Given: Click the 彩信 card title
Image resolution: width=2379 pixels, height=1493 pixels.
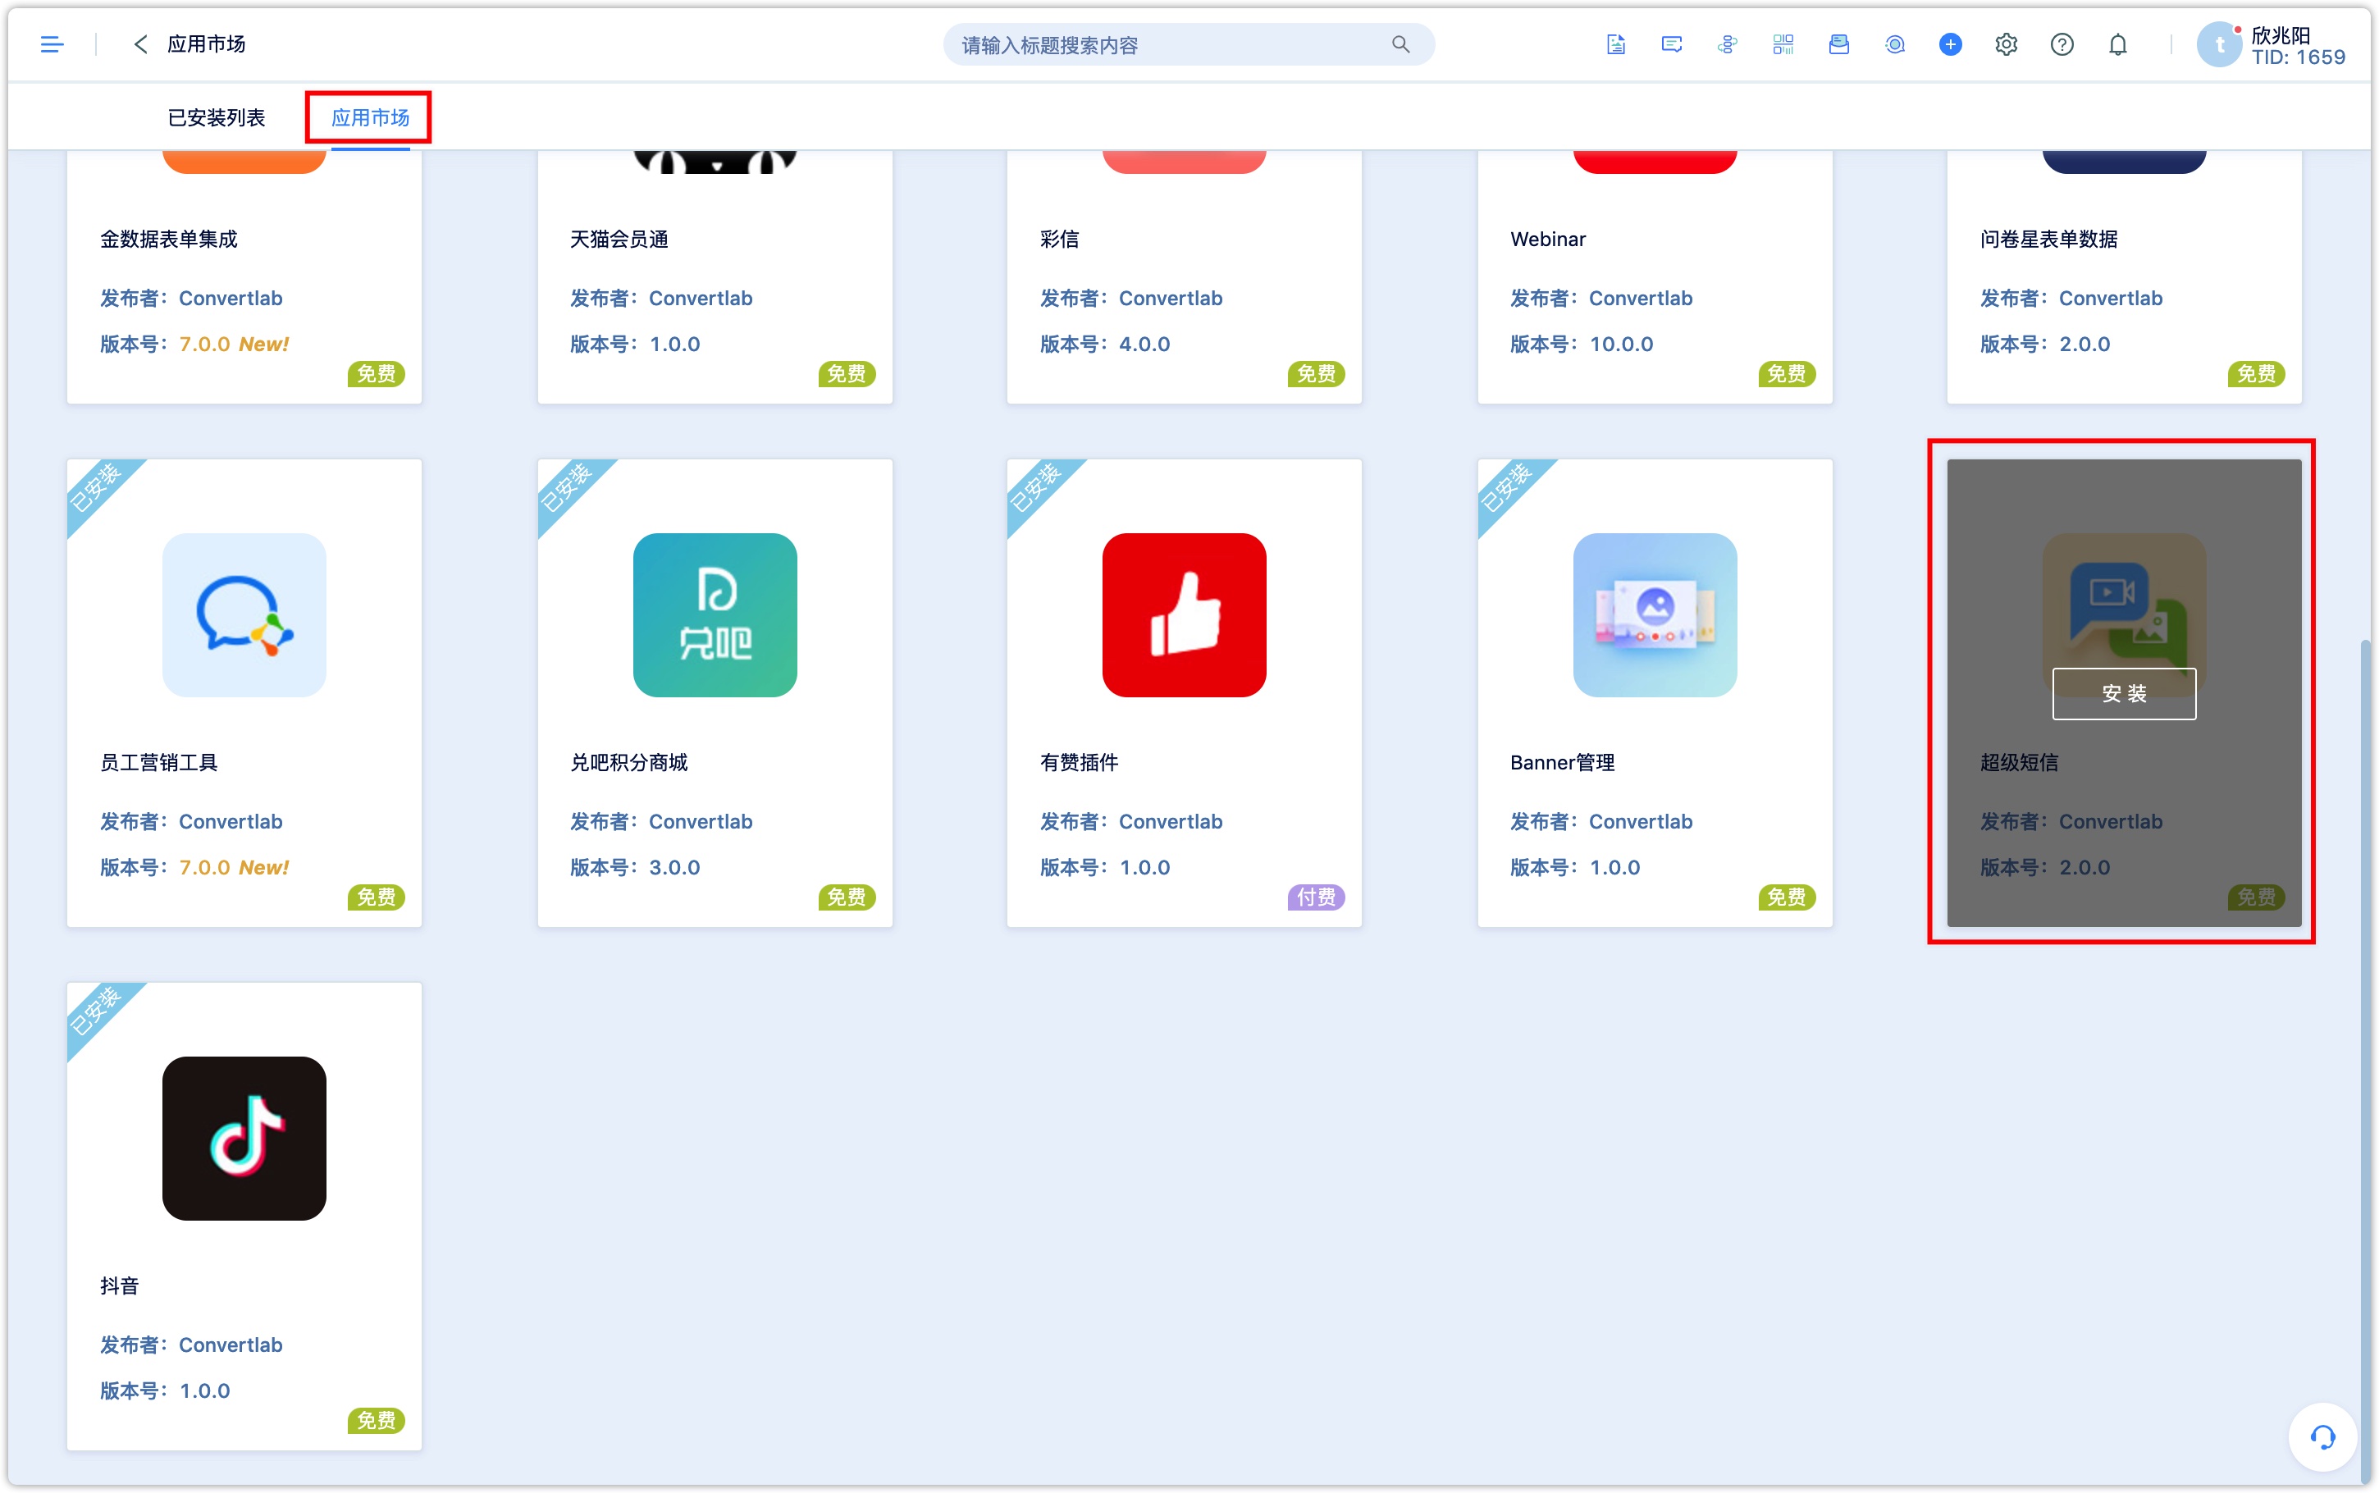Looking at the screenshot, I should tap(1059, 239).
